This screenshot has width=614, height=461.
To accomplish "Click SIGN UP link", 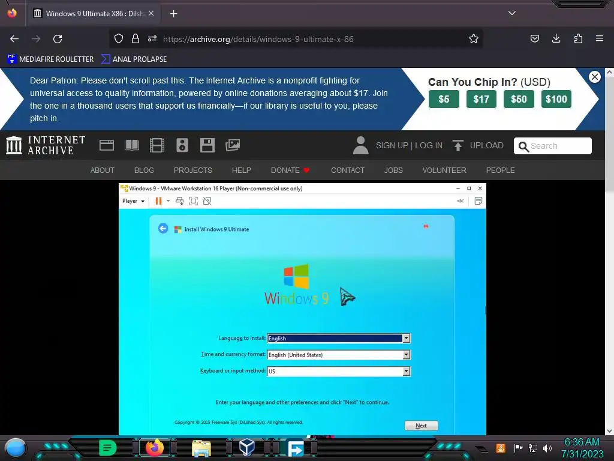I will pos(392,145).
